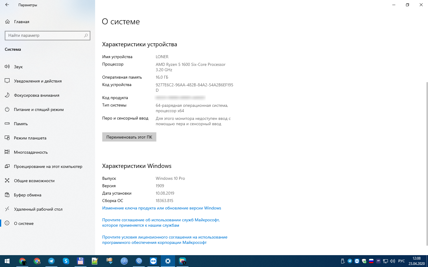Switch input language via РУС indicator
This screenshot has height=267, width=428.
pyautogui.click(x=402, y=261)
